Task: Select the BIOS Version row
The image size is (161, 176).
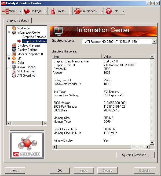Action: [101, 103]
